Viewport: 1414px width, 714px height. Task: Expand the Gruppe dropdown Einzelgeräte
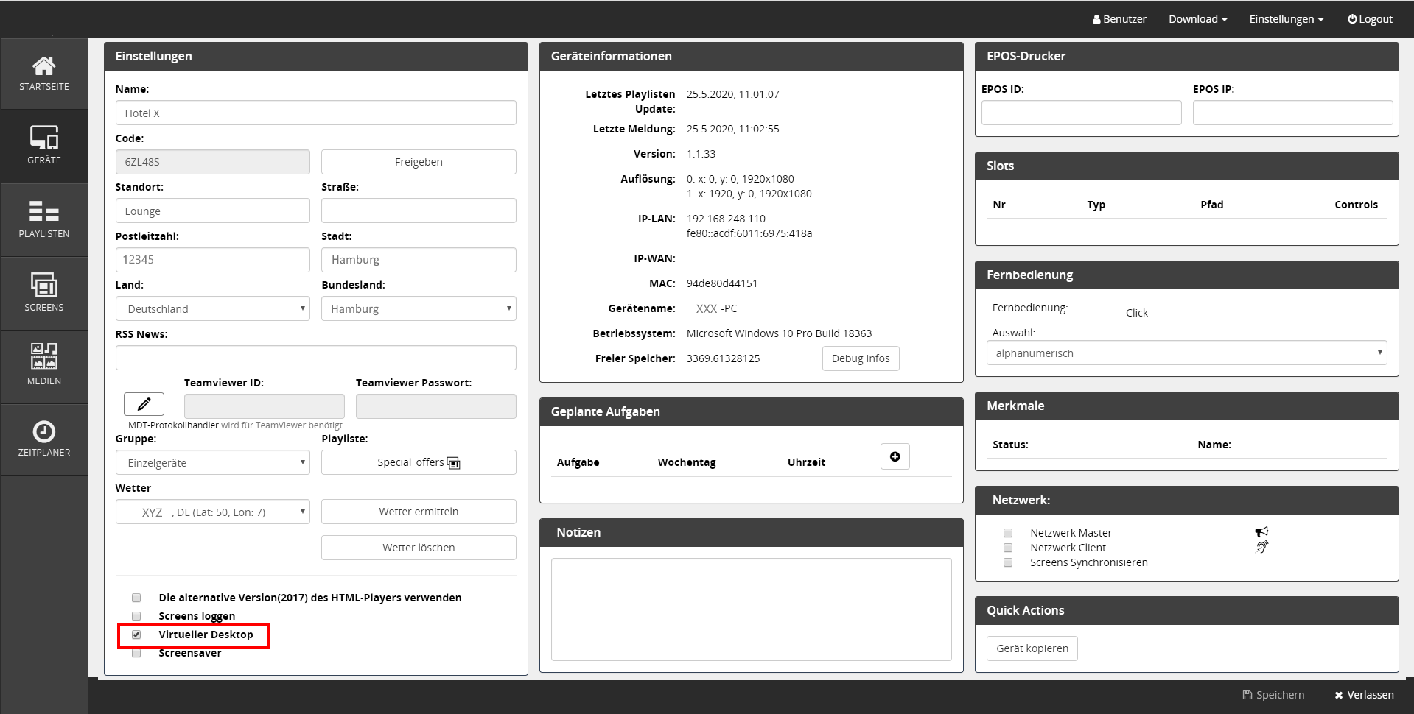click(x=212, y=463)
